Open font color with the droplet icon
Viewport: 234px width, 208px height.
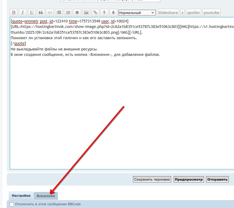click(113, 12)
